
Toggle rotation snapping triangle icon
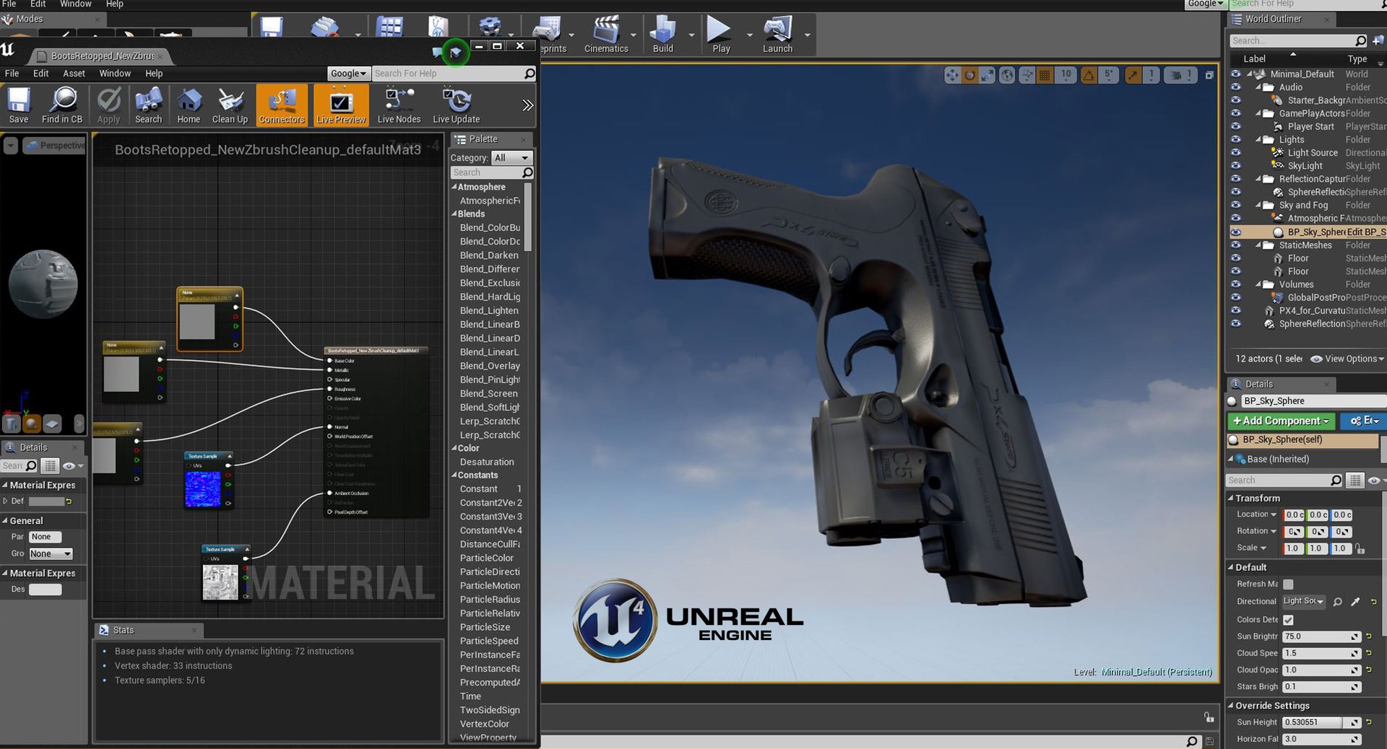point(1089,75)
